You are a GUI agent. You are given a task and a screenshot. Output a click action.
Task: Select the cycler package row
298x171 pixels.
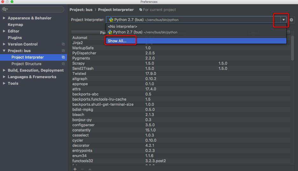pyautogui.click(x=181, y=140)
